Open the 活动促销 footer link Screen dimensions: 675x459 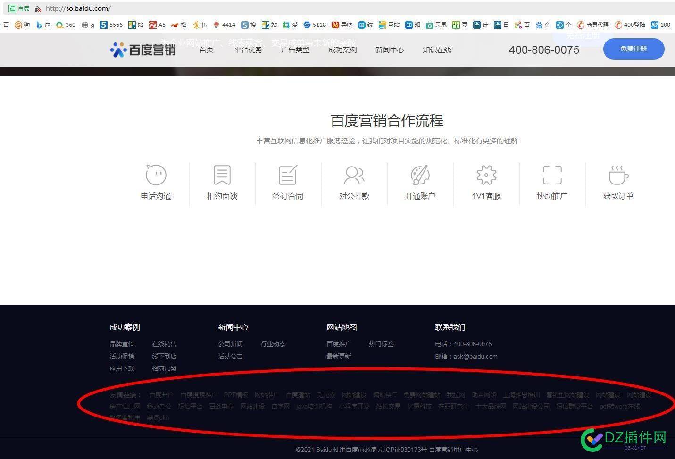(122, 356)
